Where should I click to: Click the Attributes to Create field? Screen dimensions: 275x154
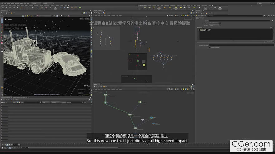pos(241,45)
